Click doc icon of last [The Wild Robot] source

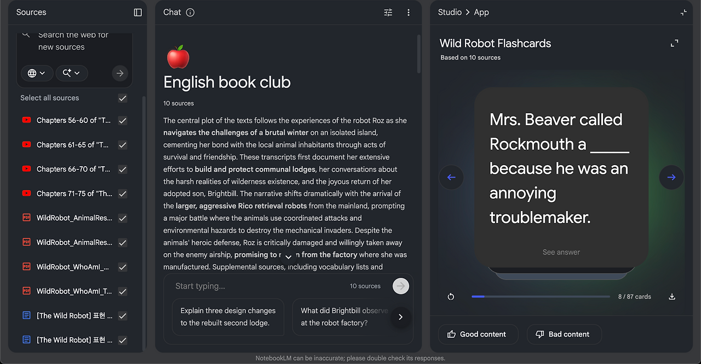pos(26,340)
